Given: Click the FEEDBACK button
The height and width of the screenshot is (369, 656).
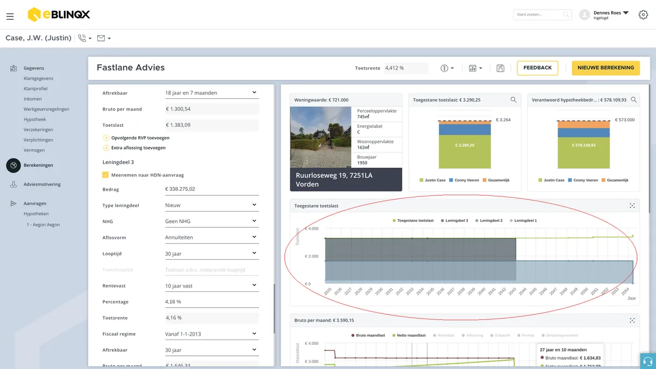Looking at the screenshot, I should pyautogui.click(x=537, y=68).
